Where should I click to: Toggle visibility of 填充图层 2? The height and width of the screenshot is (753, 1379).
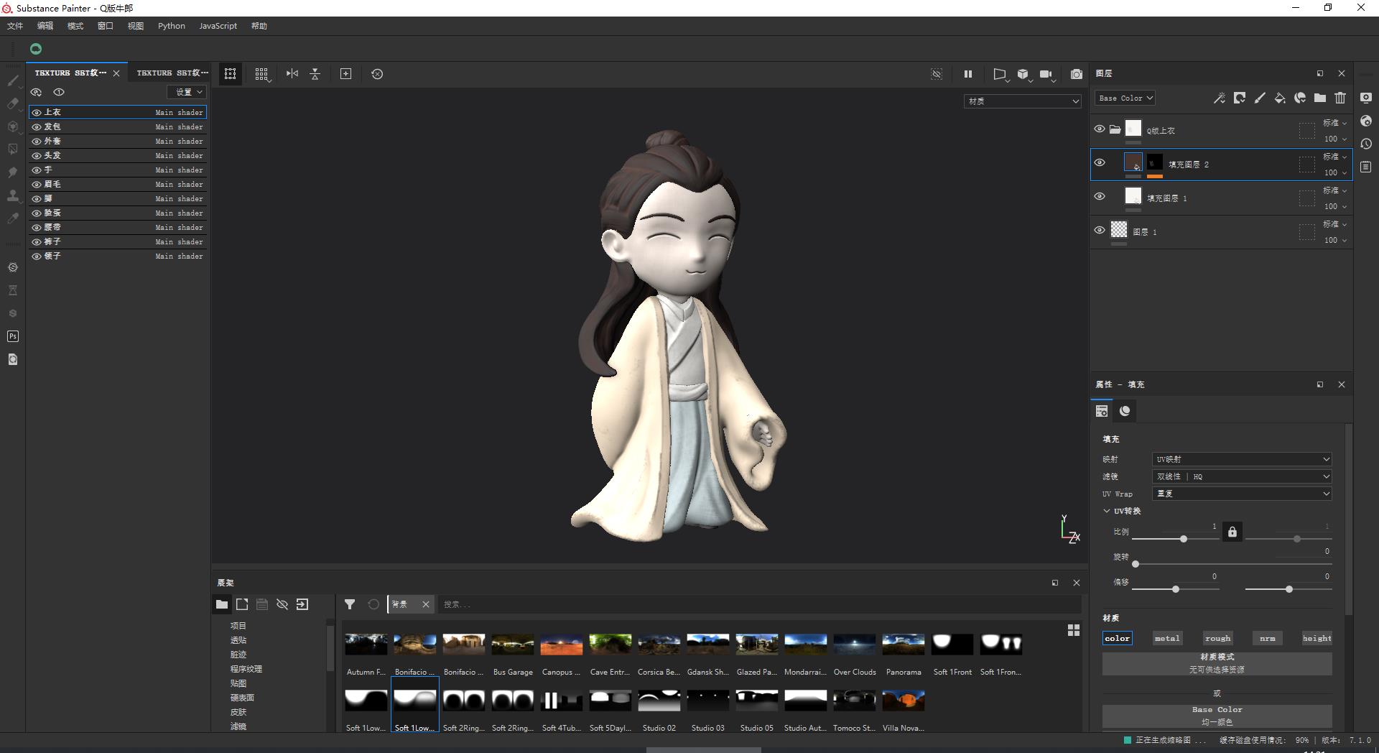click(x=1099, y=163)
